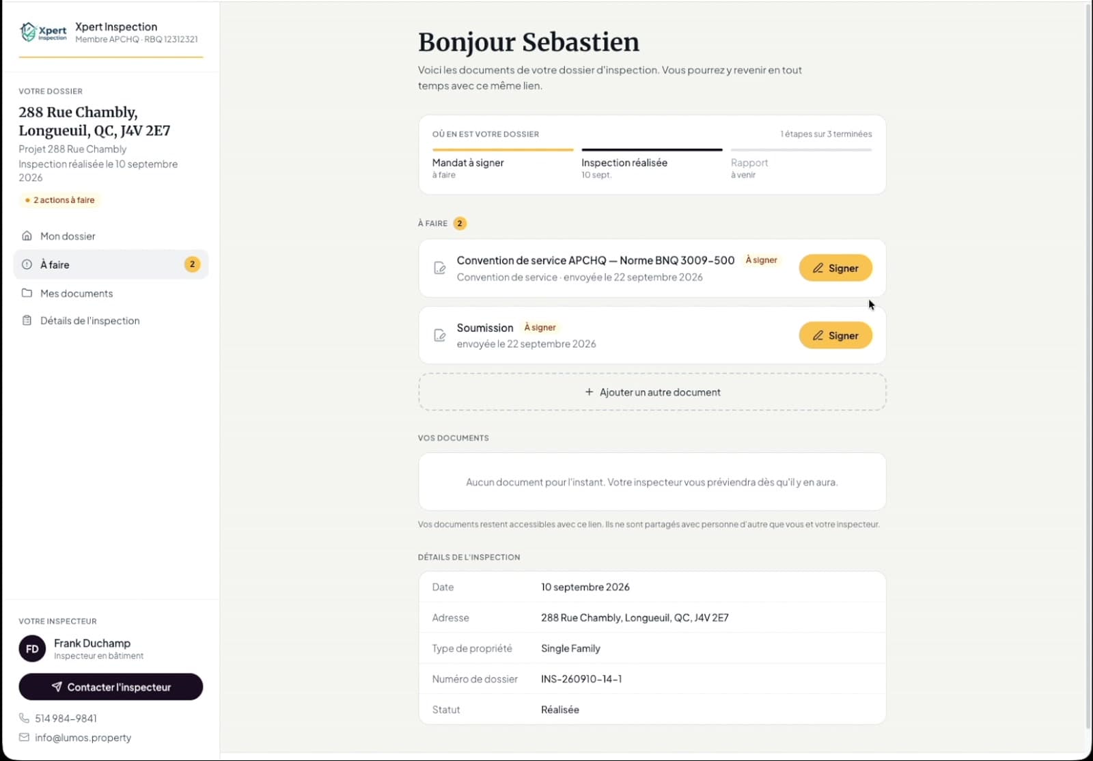Viewport: 1093px width, 761px height.
Task: Click the document icon on Convention de service card
Action: pyautogui.click(x=440, y=268)
